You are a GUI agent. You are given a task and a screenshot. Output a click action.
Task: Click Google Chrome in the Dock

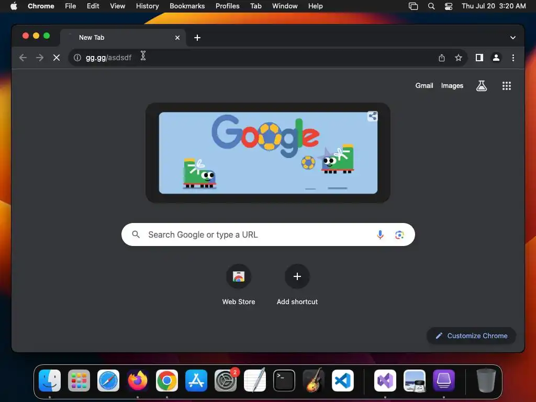[x=167, y=381]
